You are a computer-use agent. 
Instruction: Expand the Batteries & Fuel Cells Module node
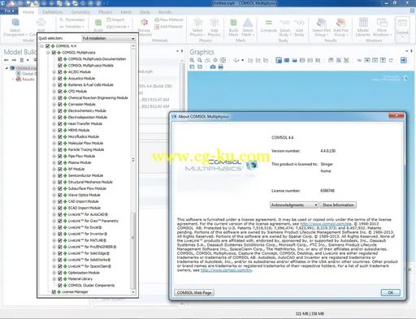coord(54,85)
